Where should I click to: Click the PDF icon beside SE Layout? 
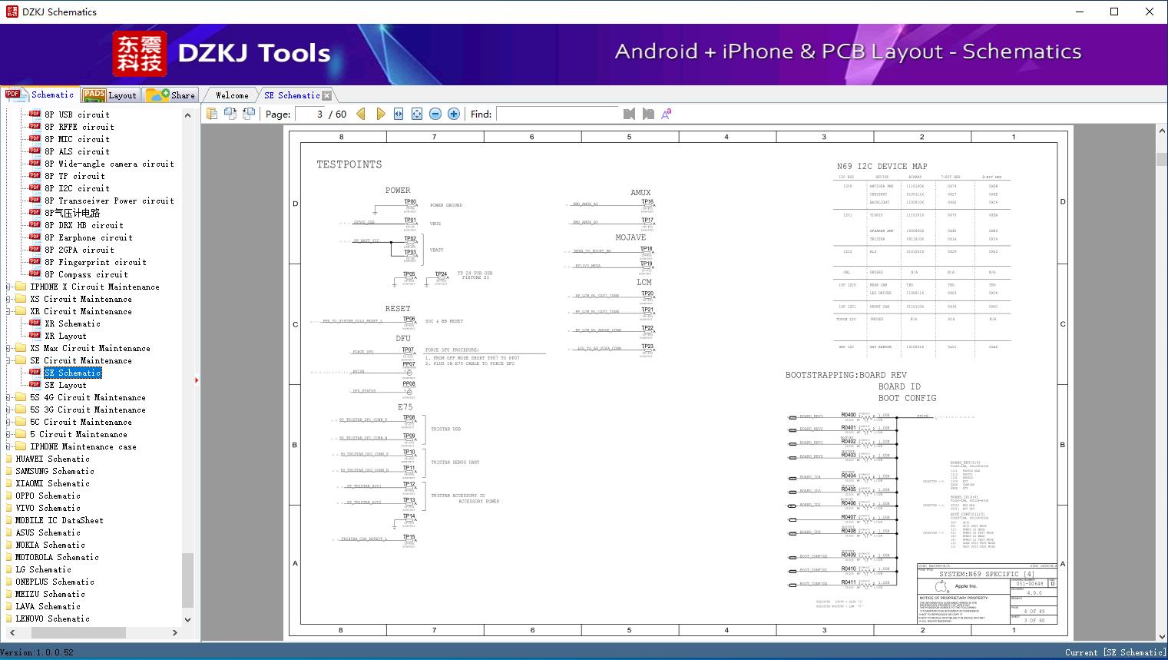point(35,384)
